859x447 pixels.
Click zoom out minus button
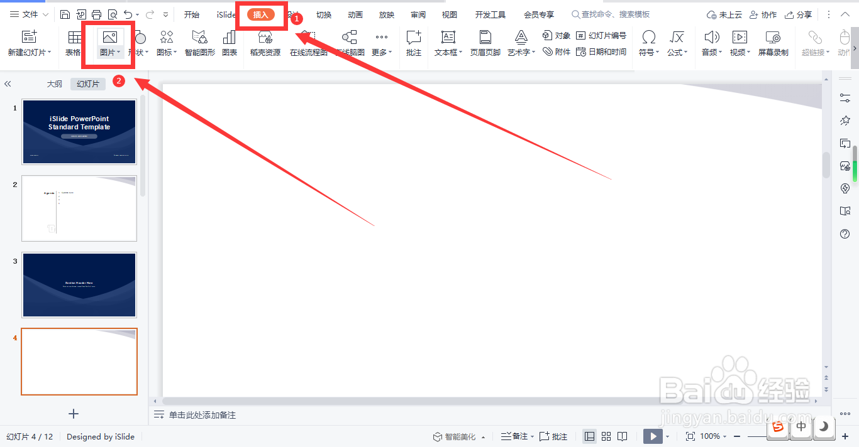coord(738,436)
